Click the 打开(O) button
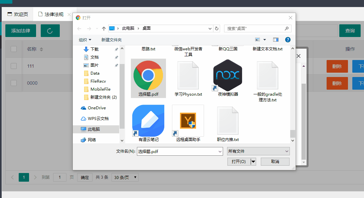This screenshot has height=198, width=364. click(x=238, y=161)
